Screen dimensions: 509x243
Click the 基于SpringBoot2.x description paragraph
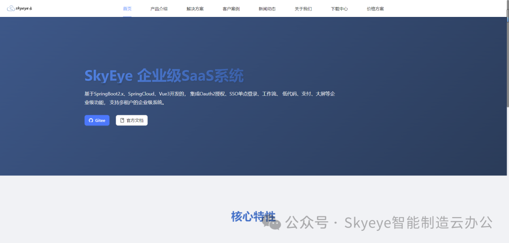point(210,98)
